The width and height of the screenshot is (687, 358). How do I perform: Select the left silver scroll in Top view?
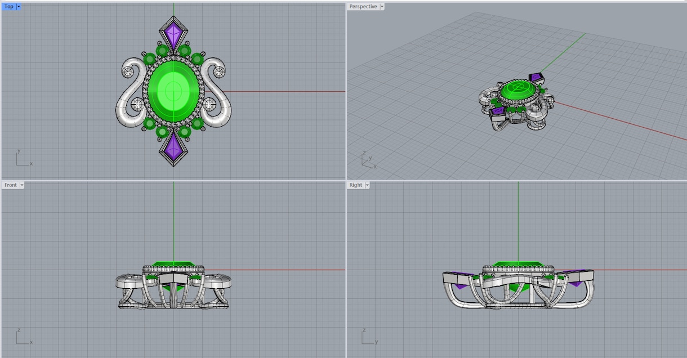(x=131, y=91)
